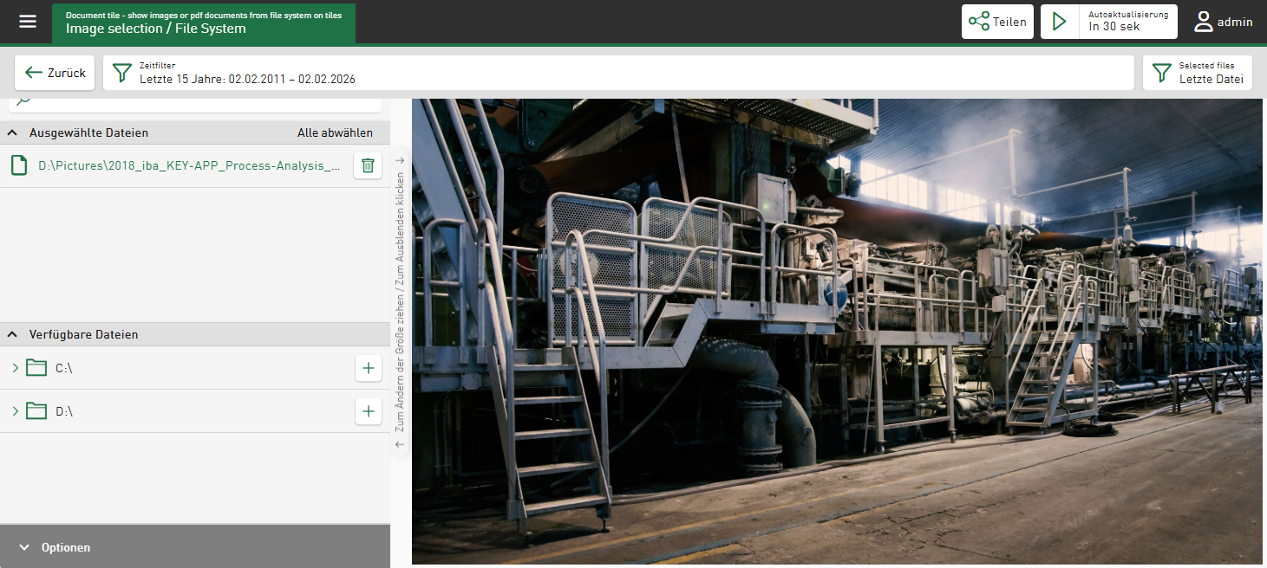1267x568 pixels.
Task: Open the Zeitfilter time filter
Action: click(x=617, y=73)
